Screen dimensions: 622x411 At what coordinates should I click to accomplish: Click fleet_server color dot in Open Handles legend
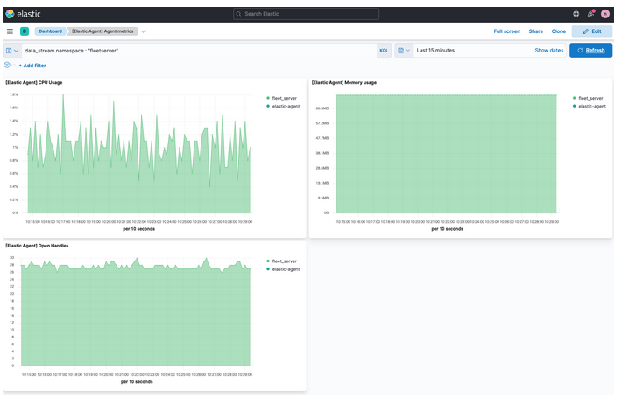coord(267,261)
